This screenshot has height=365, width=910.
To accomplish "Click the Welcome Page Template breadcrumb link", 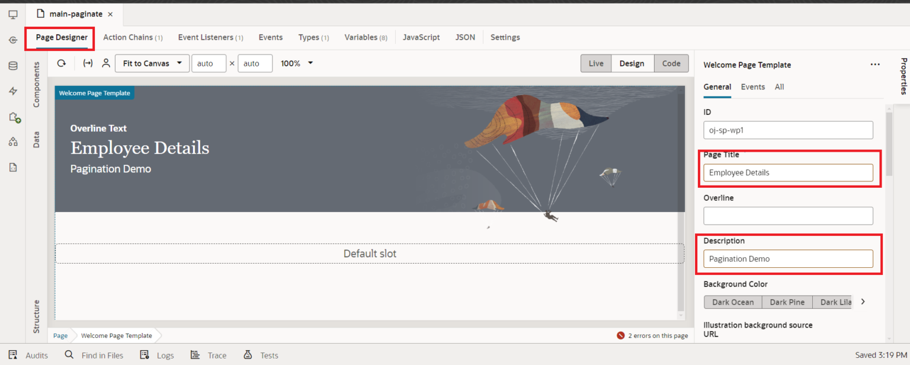I will click(x=116, y=335).
